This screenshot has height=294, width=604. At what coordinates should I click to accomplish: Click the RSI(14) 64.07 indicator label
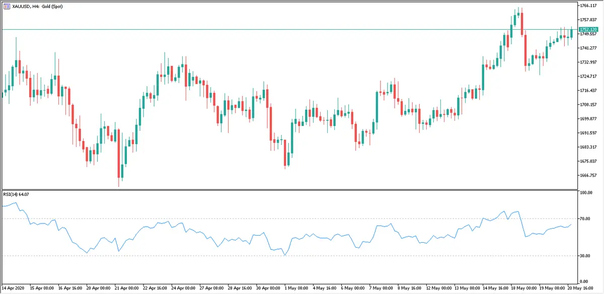tap(16, 194)
